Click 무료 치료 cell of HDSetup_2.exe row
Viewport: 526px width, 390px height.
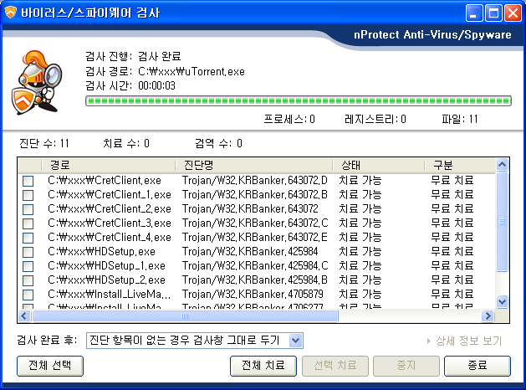tap(452, 280)
